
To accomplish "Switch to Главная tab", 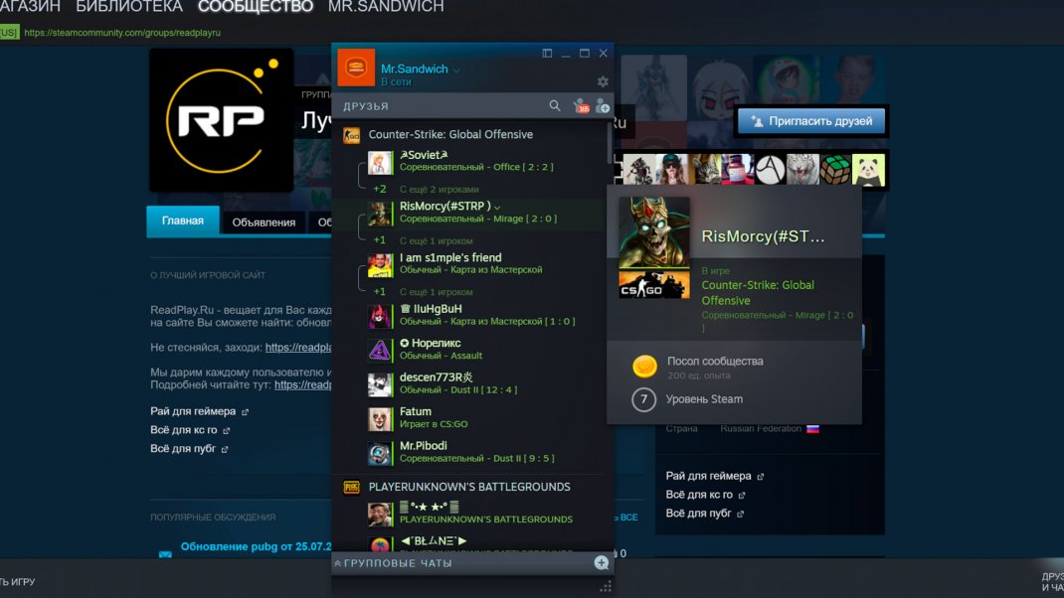I will pyautogui.click(x=183, y=222).
